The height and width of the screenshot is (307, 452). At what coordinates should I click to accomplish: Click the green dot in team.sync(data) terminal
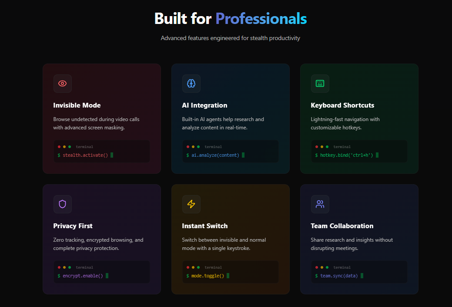tap(327, 267)
